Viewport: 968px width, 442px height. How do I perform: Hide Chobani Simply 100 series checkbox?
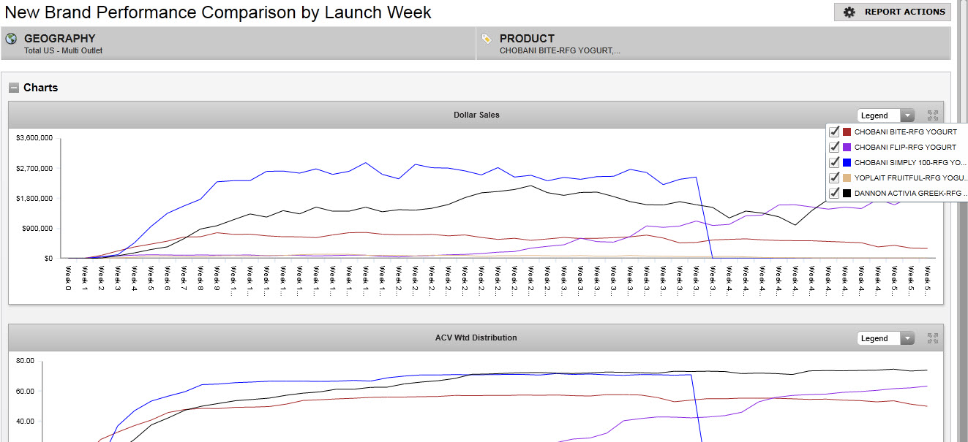pos(834,162)
